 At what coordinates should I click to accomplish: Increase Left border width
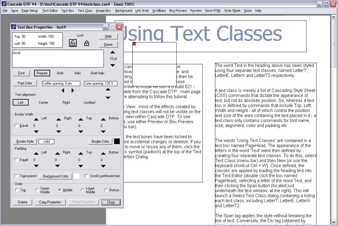[36, 119]
